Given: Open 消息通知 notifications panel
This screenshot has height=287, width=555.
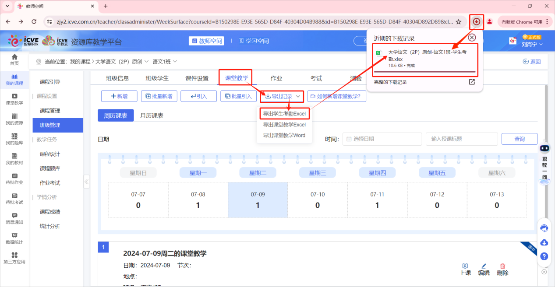Looking at the screenshot, I should pos(14,219).
